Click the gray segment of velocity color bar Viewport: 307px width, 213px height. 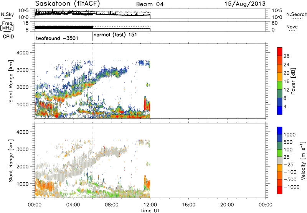(x=280, y=161)
